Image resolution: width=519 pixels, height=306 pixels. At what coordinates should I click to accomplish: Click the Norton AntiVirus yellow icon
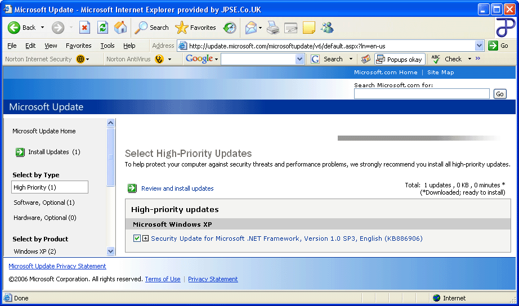tap(159, 59)
